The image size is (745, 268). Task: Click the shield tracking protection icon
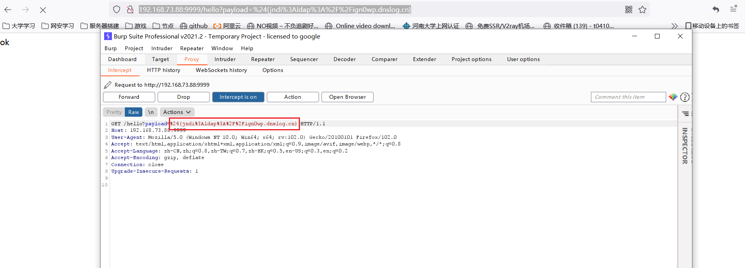coord(117,9)
